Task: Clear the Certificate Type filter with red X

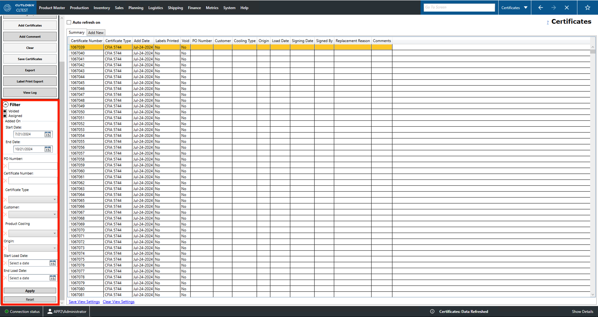Action: click(x=5, y=199)
